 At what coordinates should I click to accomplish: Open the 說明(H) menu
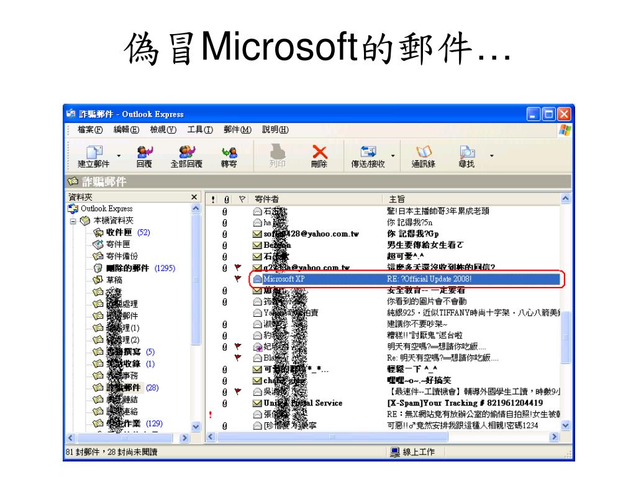click(x=275, y=129)
